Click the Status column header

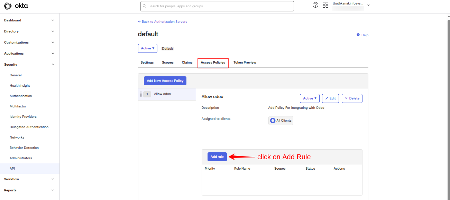pyautogui.click(x=310, y=169)
